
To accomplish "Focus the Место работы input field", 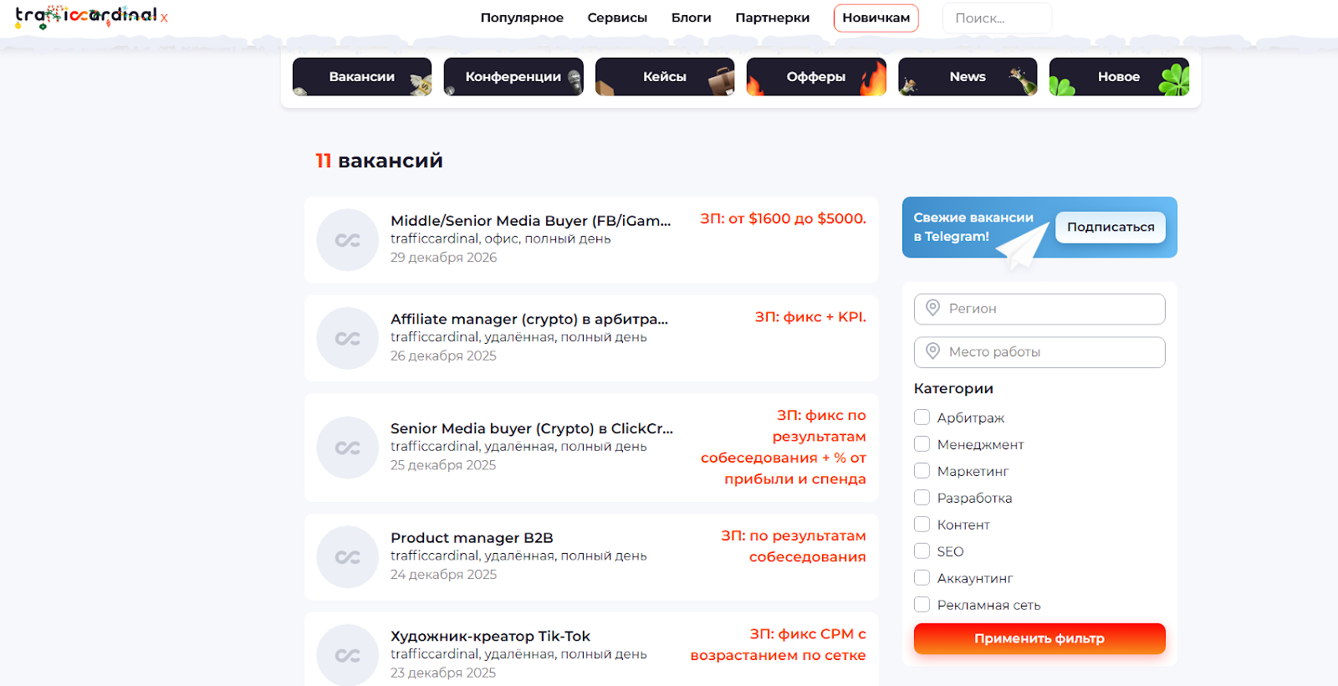I will click(x=1039, y=352).
